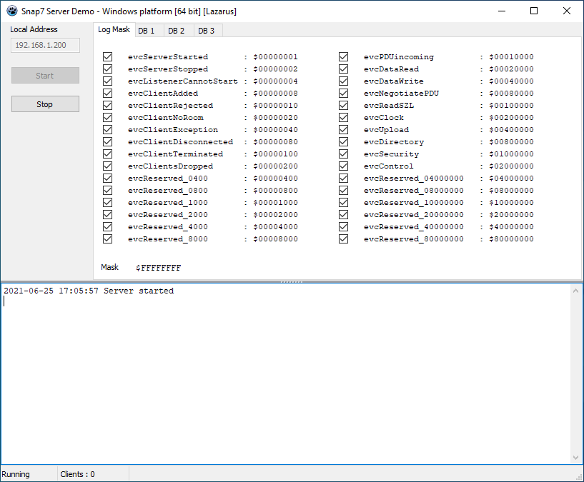Minimize the Snap7 Server window
584x482 pixels.
502,11
